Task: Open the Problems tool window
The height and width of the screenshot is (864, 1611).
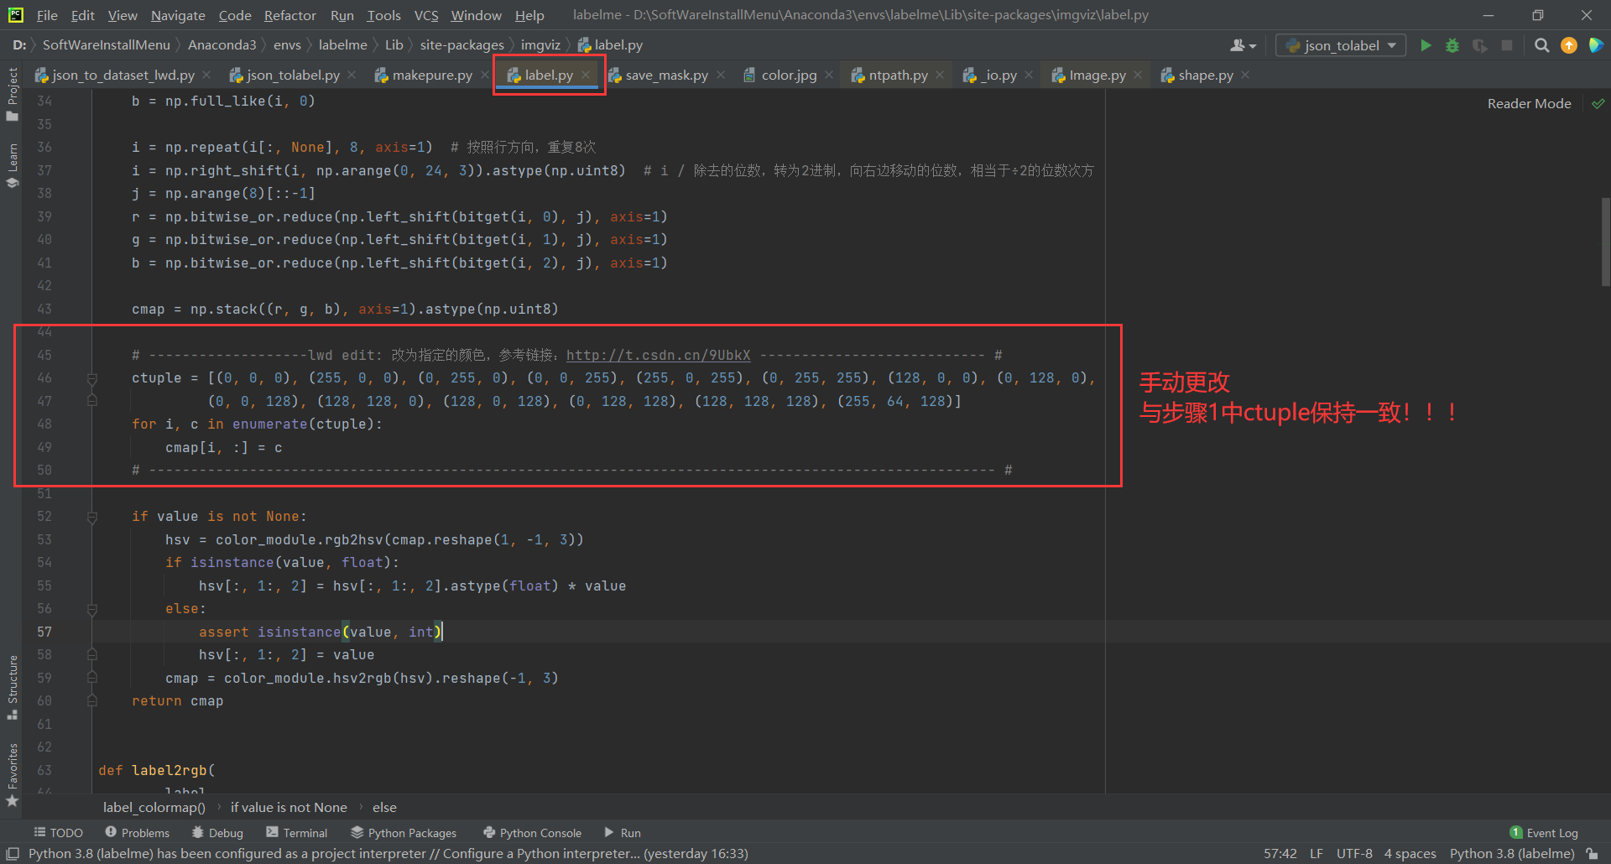Action: pyautogui.click(x=137, y=832)
